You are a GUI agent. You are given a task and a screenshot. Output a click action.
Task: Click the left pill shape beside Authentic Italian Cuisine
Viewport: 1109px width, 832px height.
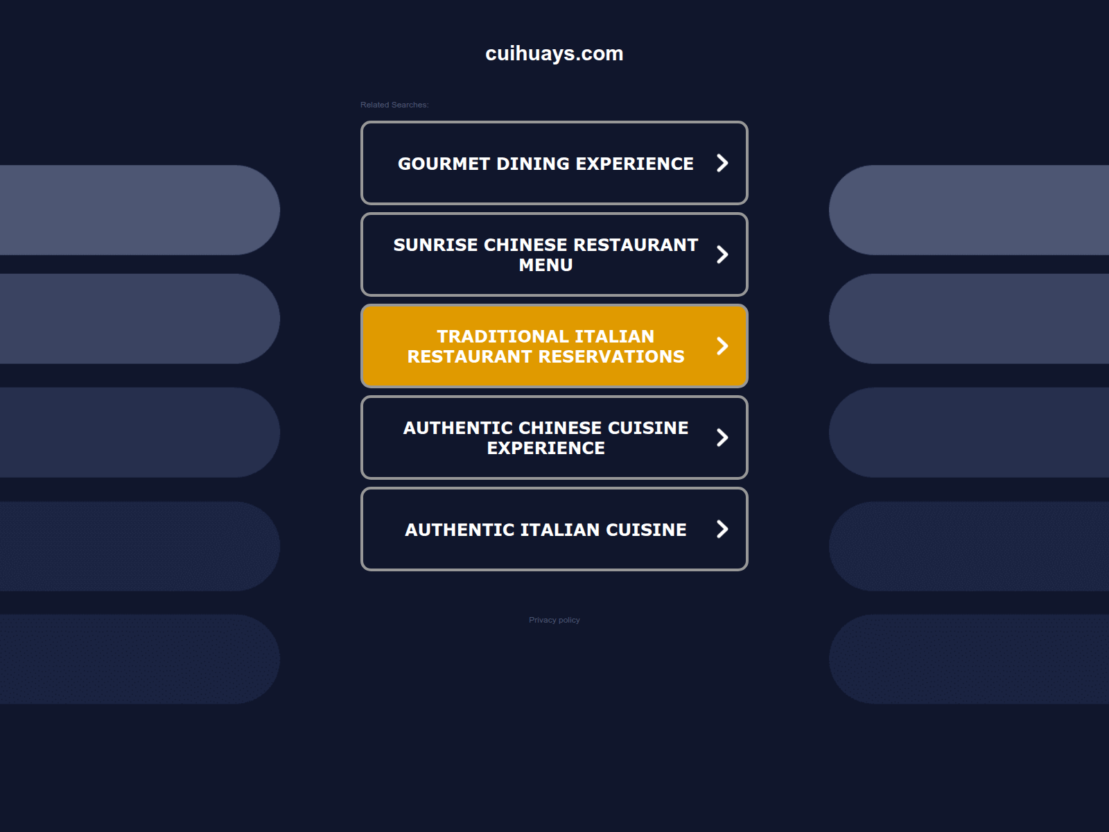(139, 546)
